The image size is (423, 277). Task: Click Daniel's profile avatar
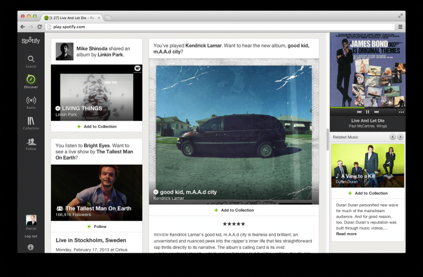(31, 220)
